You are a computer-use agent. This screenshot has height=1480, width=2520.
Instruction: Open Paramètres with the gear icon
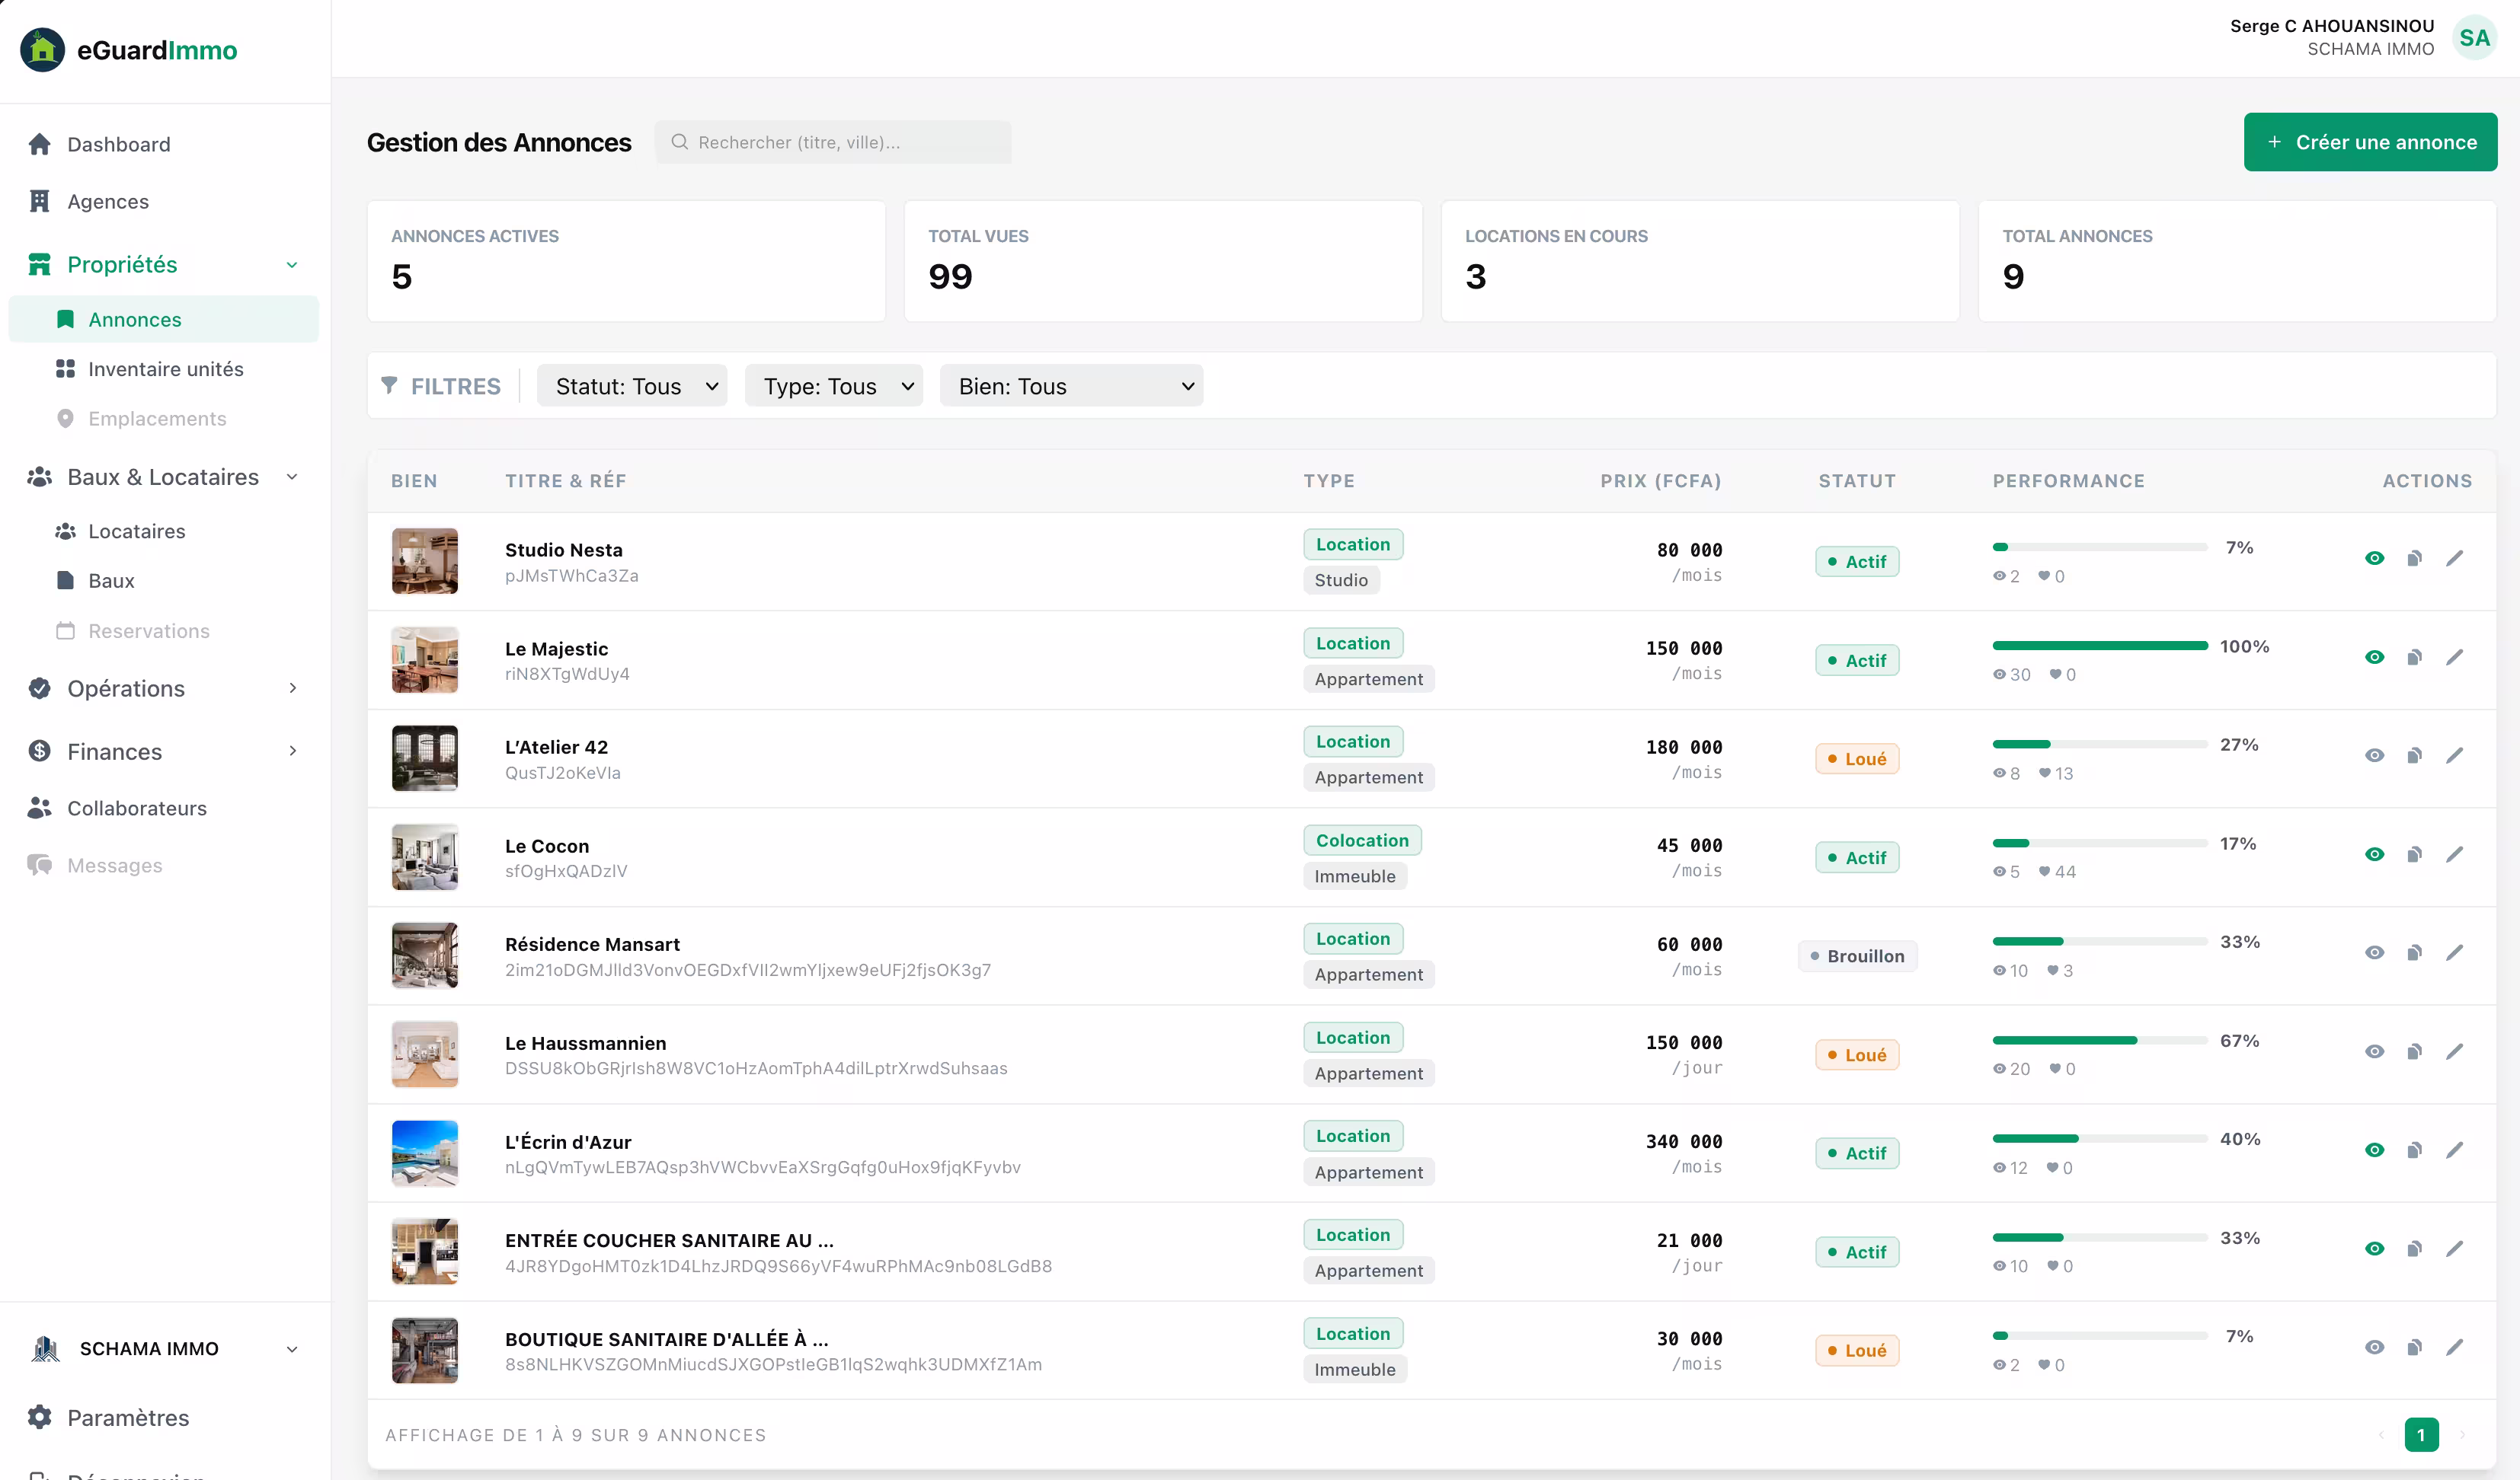click(40, 1417)
